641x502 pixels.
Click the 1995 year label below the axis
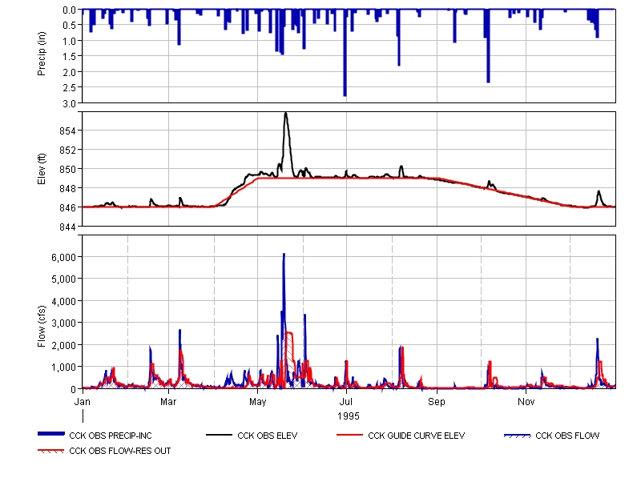tap(348, 416)
